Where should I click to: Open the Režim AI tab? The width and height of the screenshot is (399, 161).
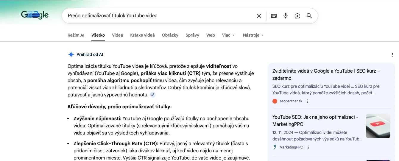tap(76, 35)
